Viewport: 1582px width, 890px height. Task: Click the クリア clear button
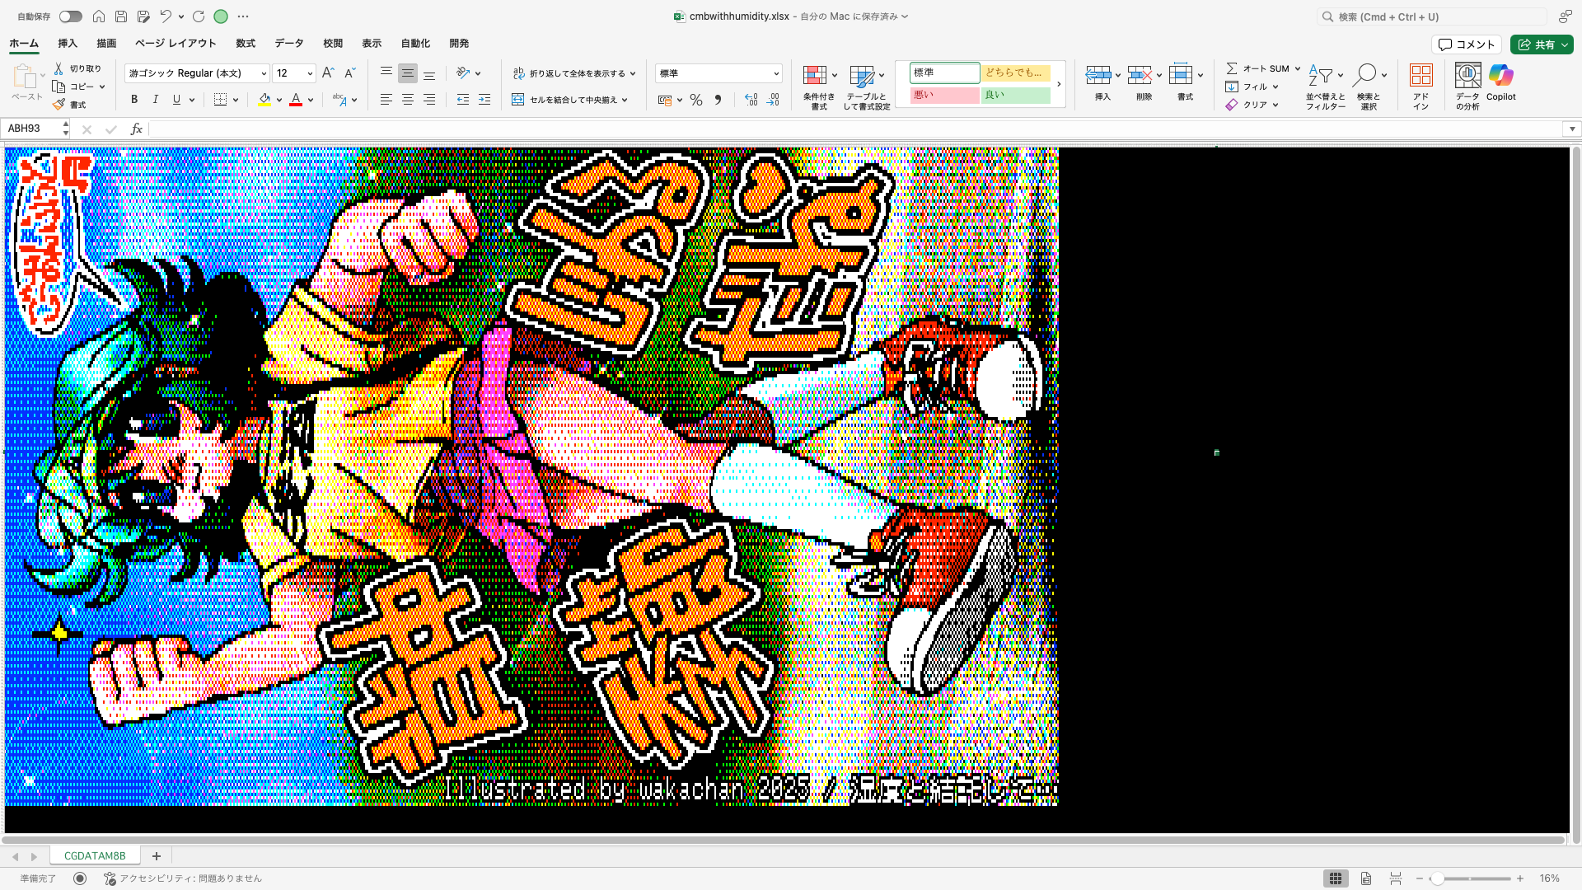pyautogui.click(x=1251, y=105)
